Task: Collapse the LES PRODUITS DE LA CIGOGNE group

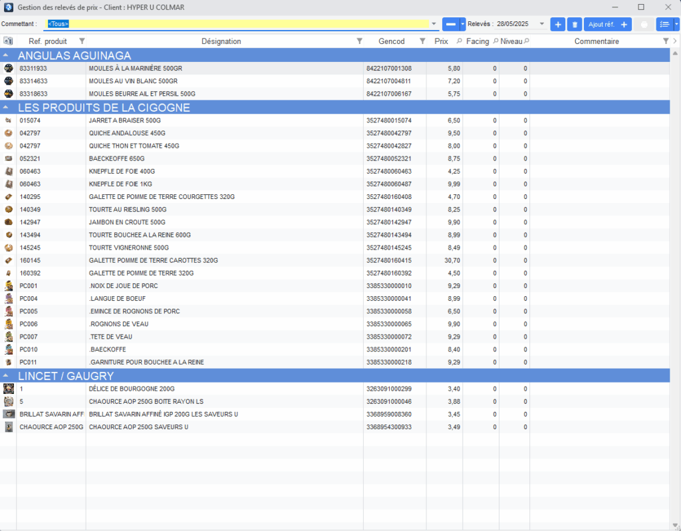Action: [6, 107]
